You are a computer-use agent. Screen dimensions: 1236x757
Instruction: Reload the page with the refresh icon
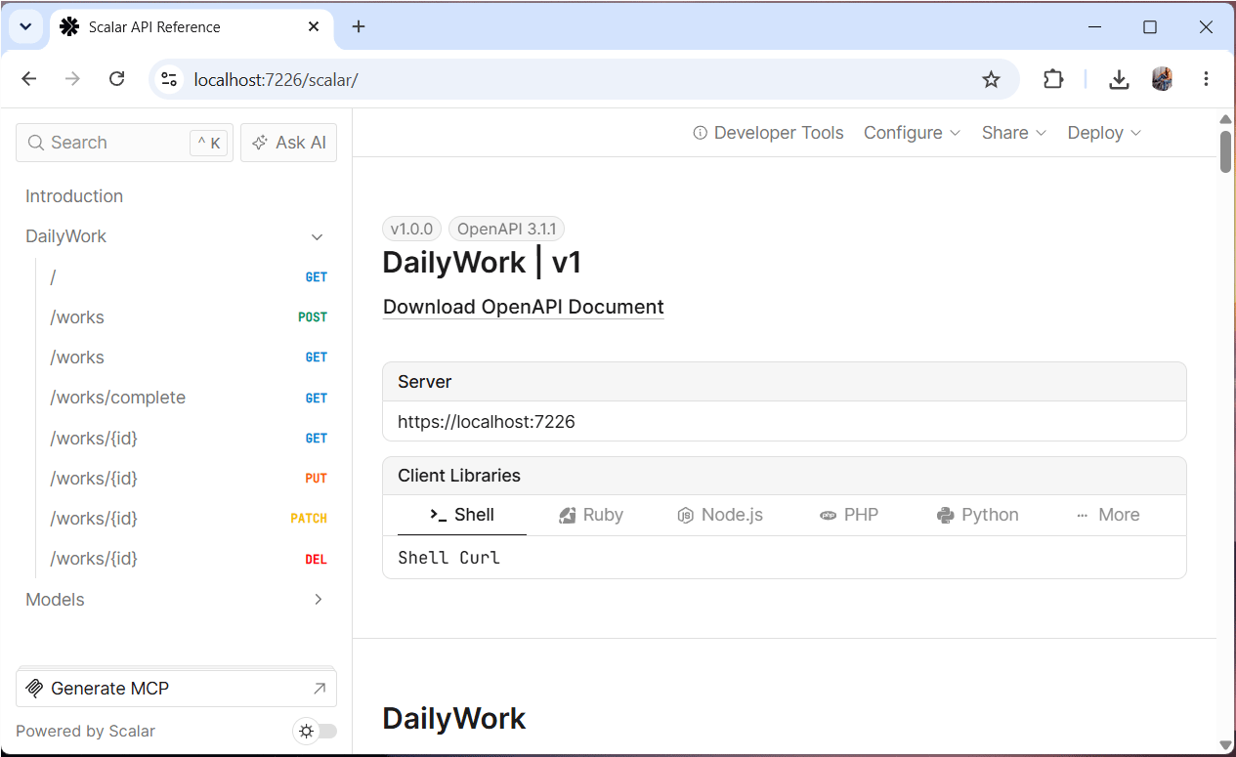pyautogui.click(x=116, y=79)
